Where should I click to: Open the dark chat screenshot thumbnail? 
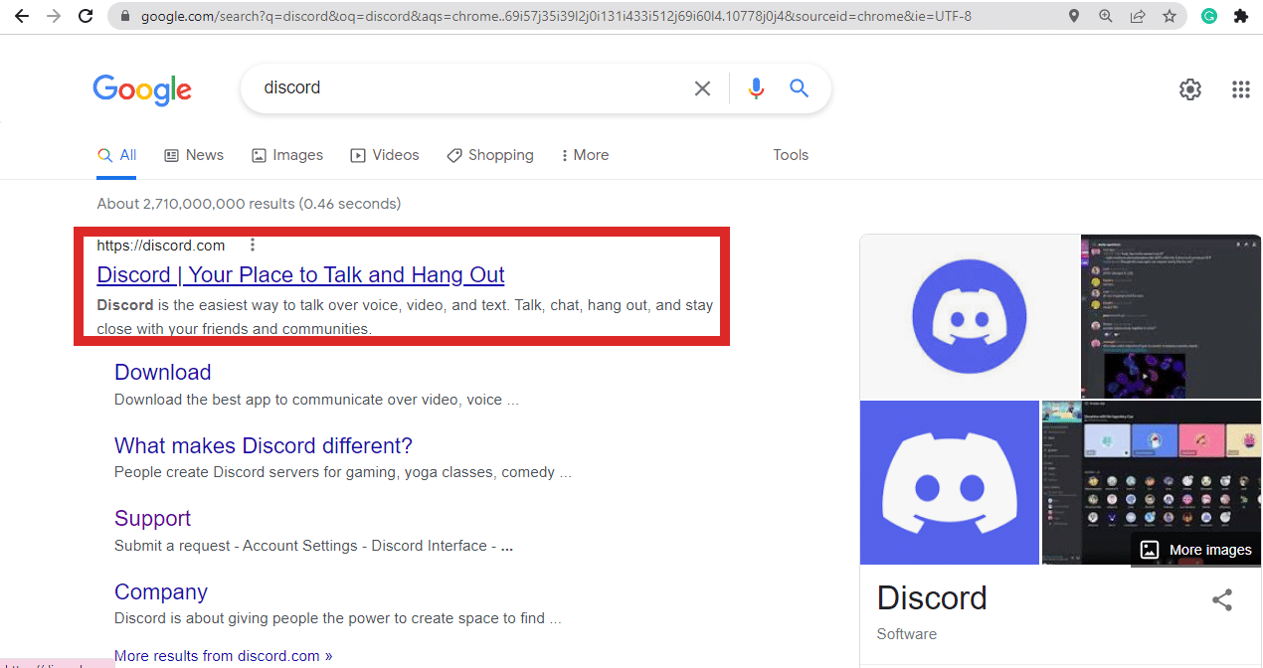tap(1172, 316)
